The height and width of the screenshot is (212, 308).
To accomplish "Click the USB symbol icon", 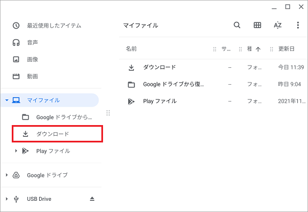I will tap(16, 199).
